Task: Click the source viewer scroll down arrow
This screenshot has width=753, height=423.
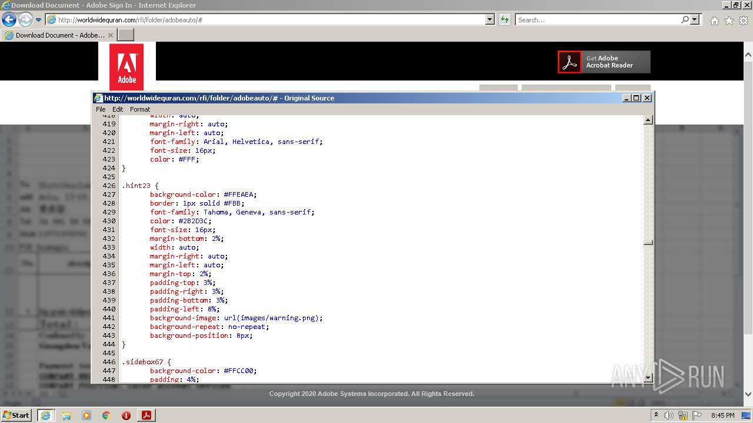Action: point(648,377)
